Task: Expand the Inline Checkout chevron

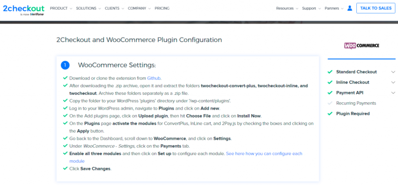Action: tap(393, 82)
